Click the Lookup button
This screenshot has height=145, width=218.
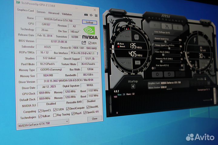pos(89,22)
